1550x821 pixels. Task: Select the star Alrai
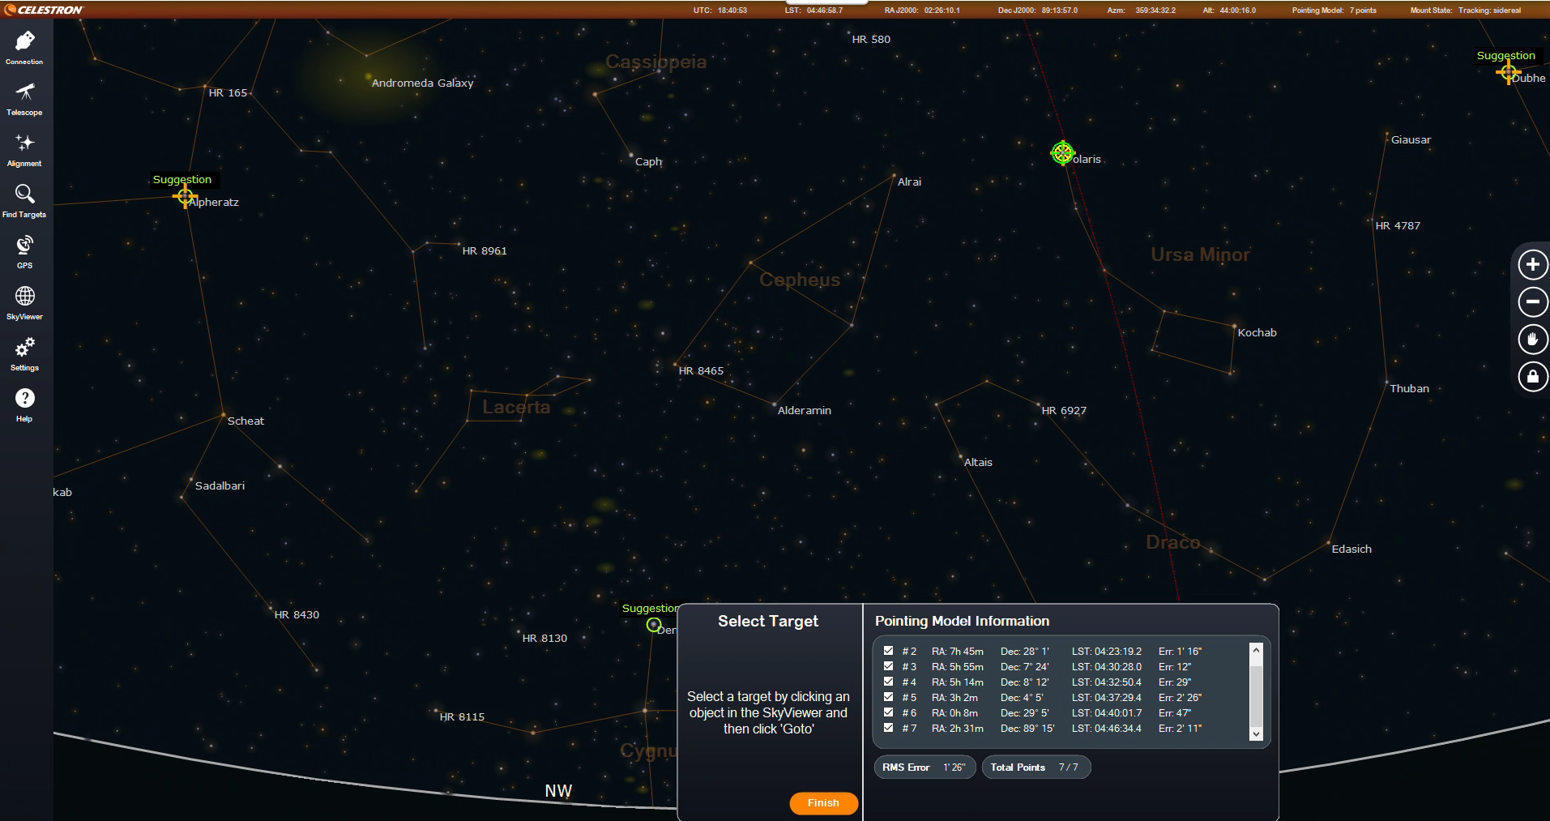point(909,182)
